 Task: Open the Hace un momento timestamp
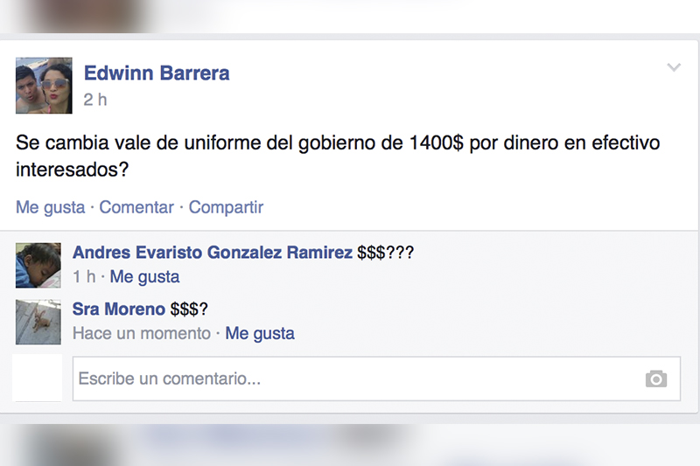(142, 334)
